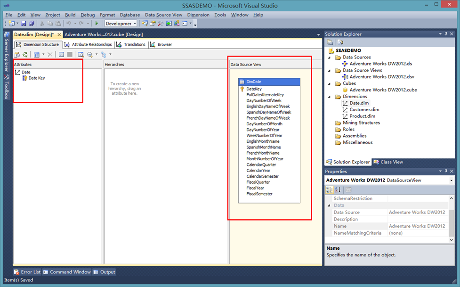Pin the Solution Explorer panel
460x287 pixels.
coord(446,34)
